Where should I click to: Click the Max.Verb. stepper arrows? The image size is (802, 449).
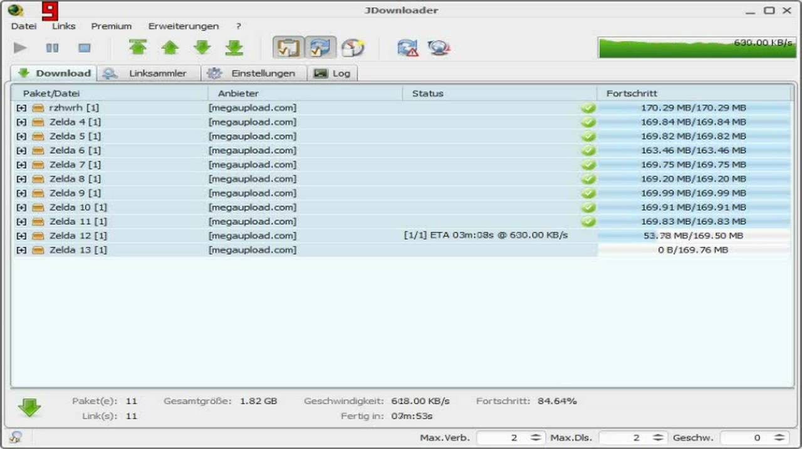tap(536, 438)
